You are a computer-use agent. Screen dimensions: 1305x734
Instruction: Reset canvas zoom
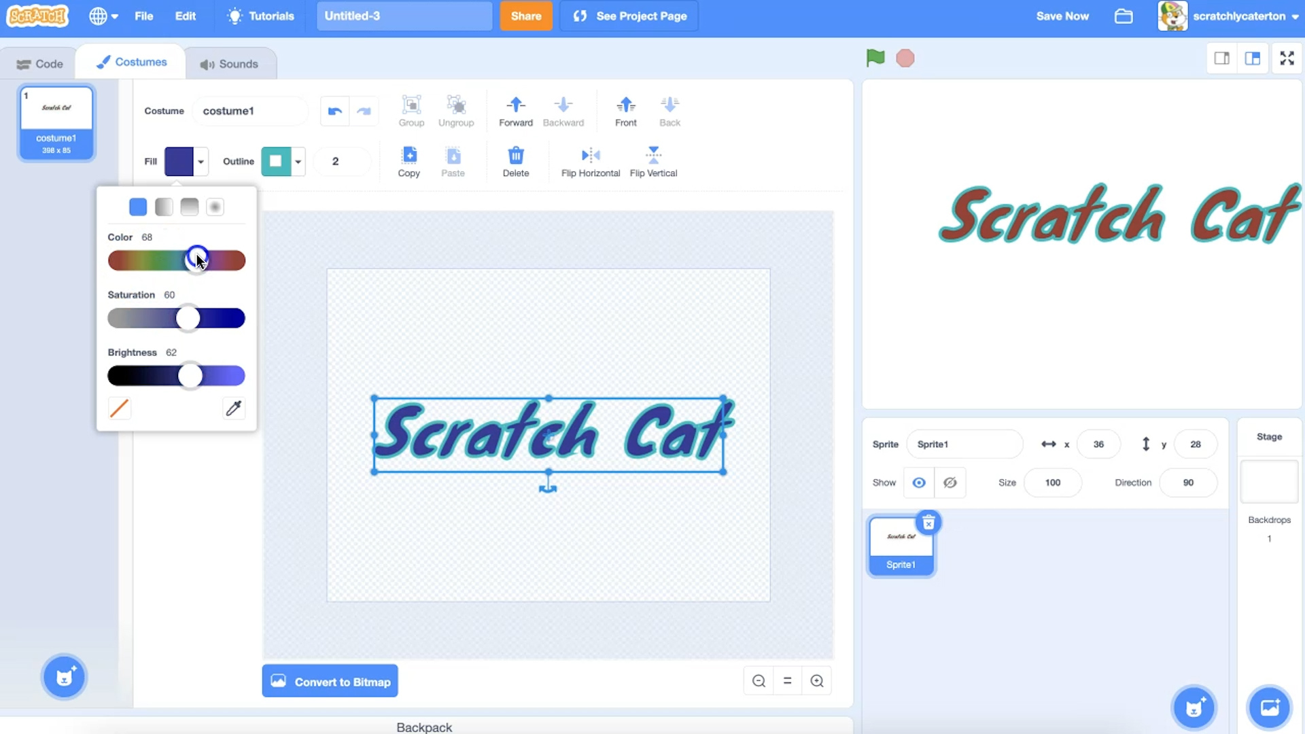(788, 681)
